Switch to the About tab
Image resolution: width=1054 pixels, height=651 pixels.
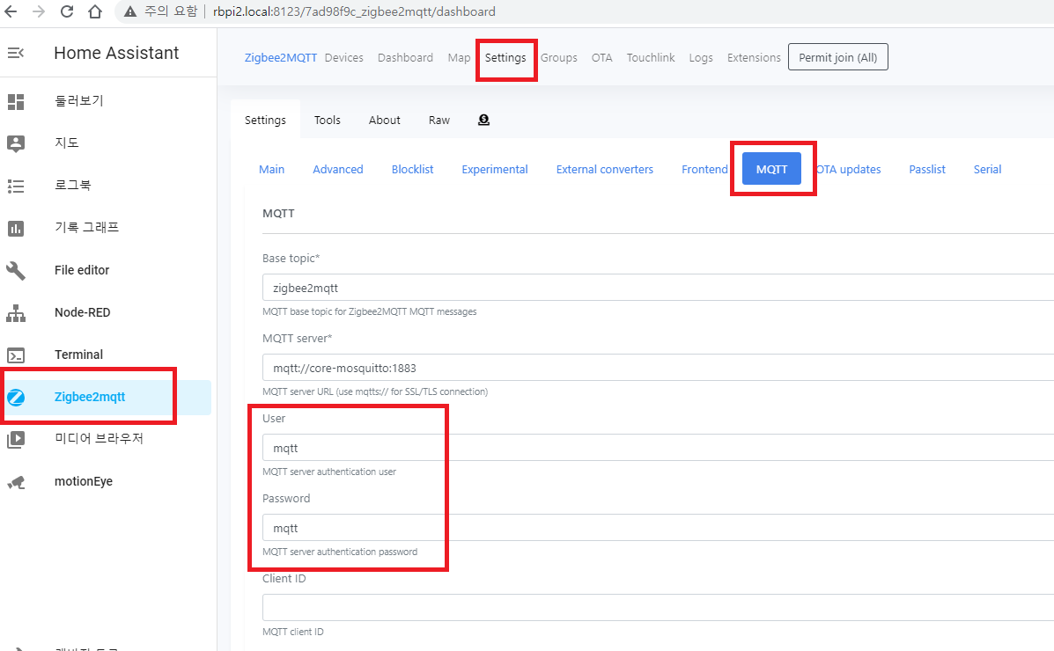point(385,120)
